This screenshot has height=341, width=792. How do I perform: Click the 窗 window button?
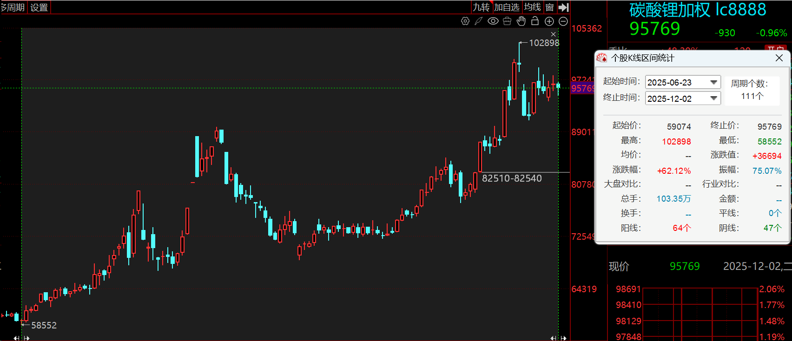click(549, 7)
